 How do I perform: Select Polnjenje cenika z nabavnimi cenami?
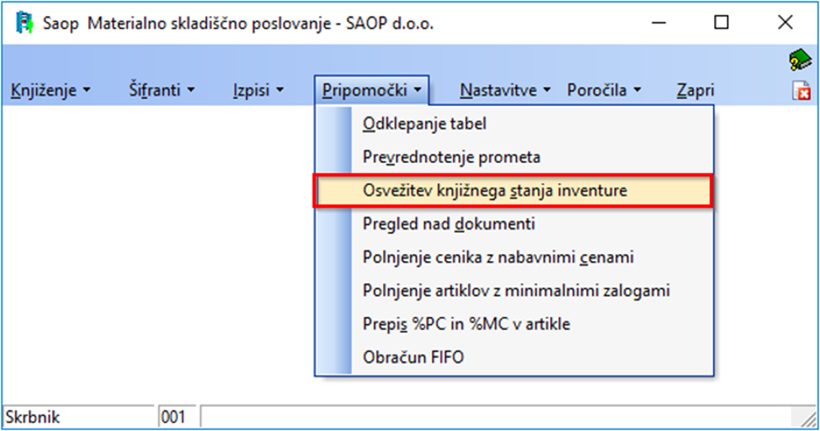(x=514, y=257)
